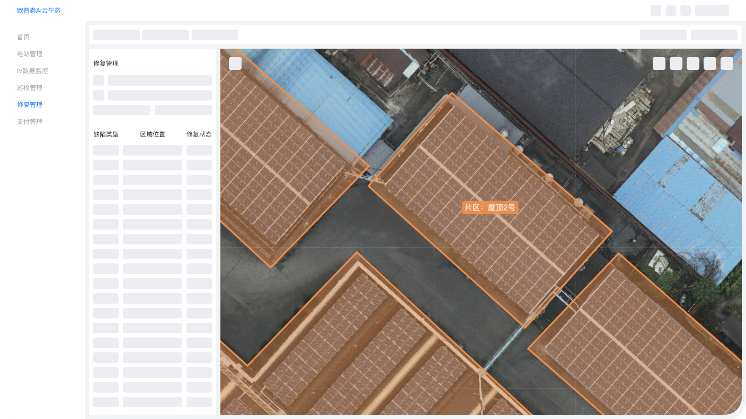
Task: Open 支付管理 in the sidebar
Action: coord(30,122)
